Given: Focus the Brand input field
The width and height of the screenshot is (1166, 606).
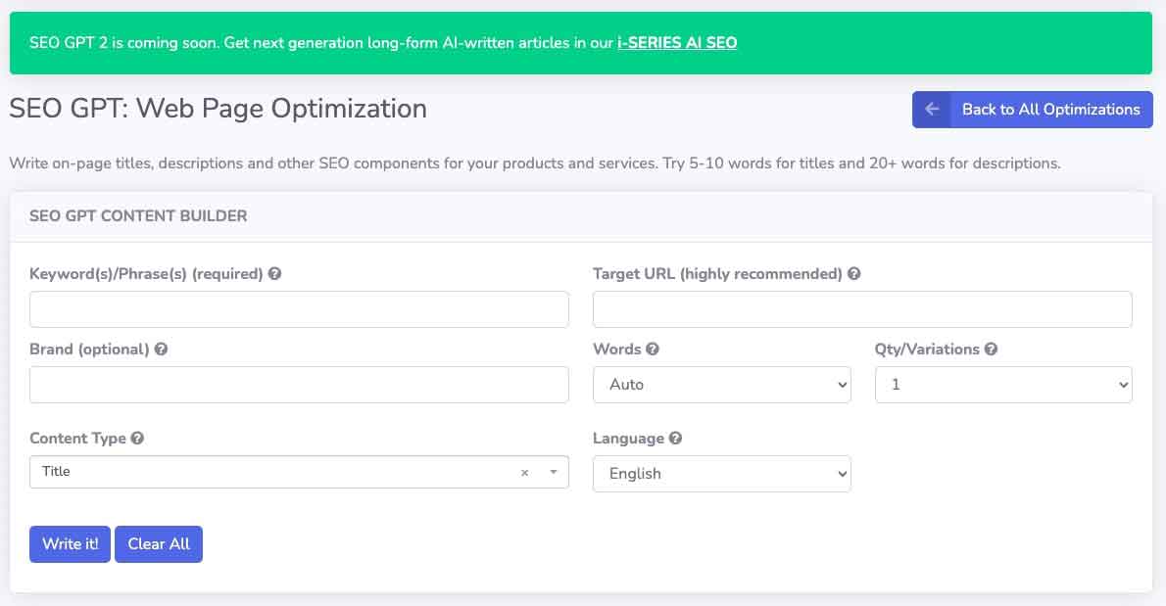Looking at the screenshot, I should [299, 385].
